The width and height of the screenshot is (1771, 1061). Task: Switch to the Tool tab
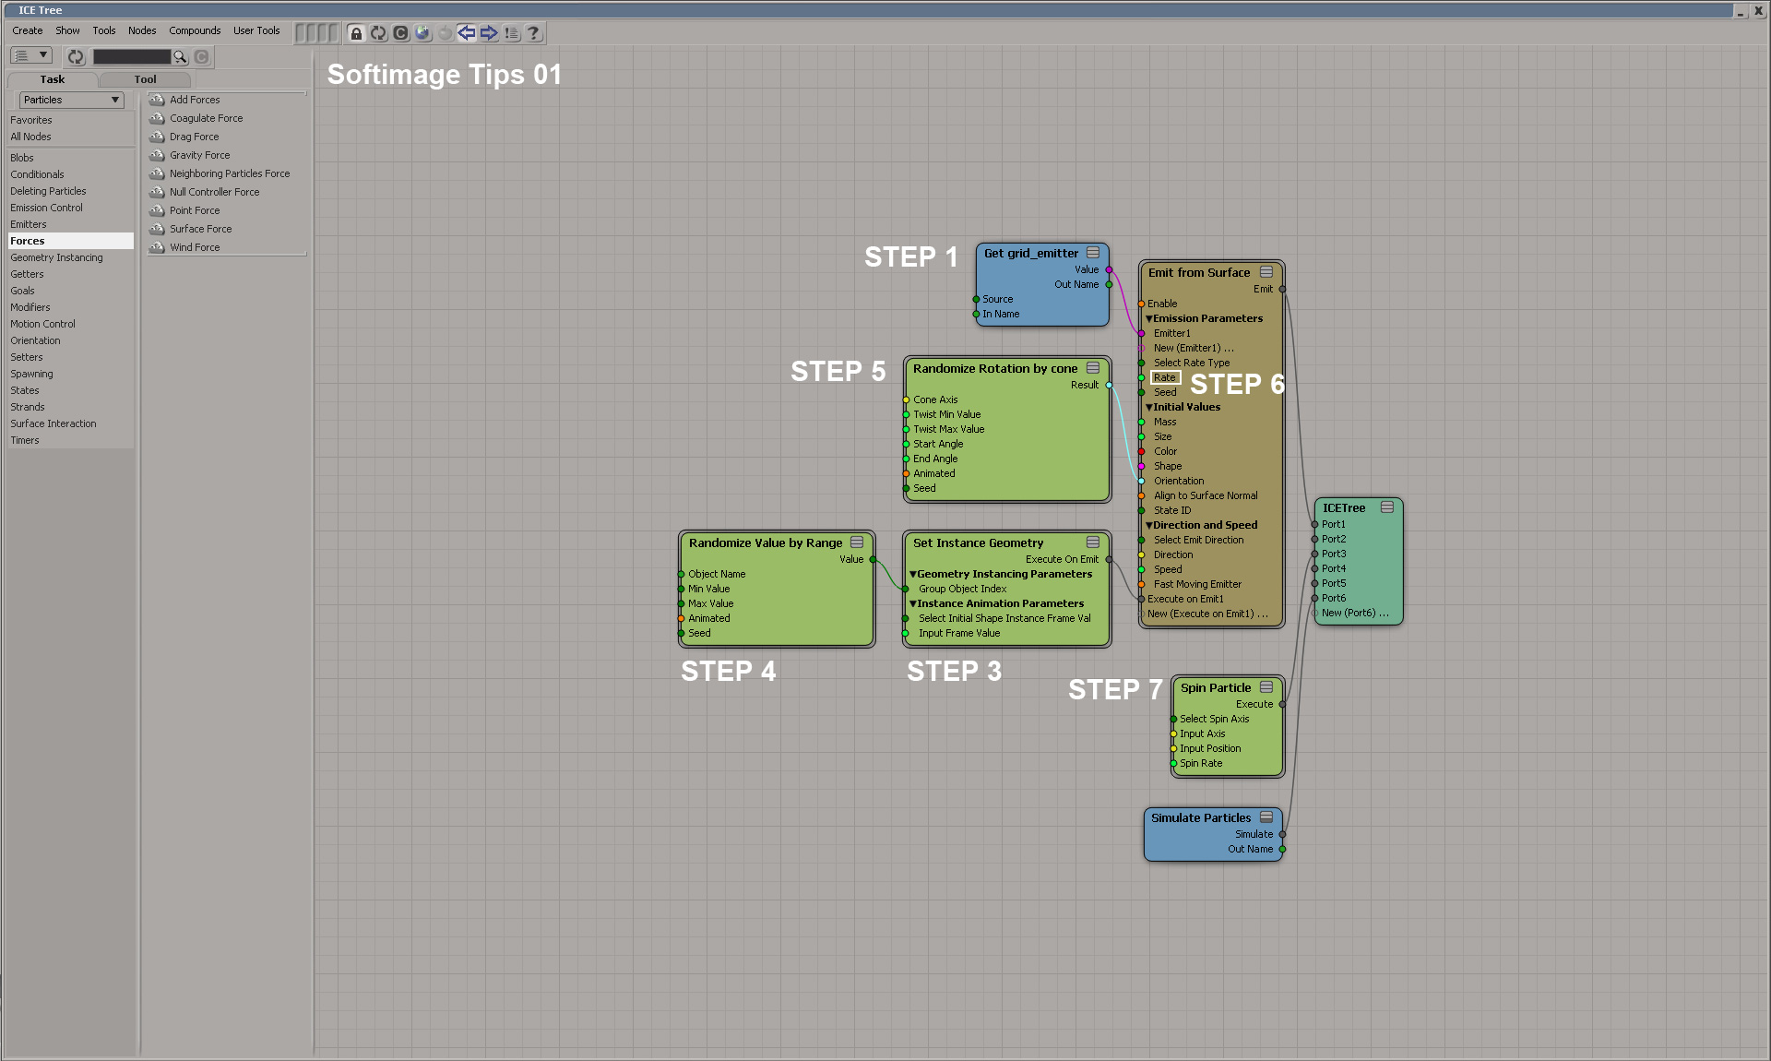coord(145,79)
